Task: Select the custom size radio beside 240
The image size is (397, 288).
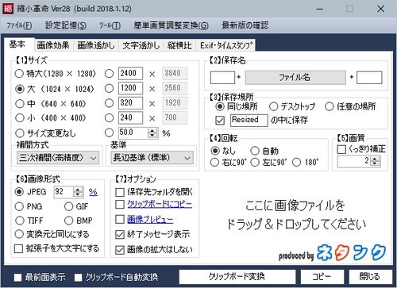Action: point(109,118)
